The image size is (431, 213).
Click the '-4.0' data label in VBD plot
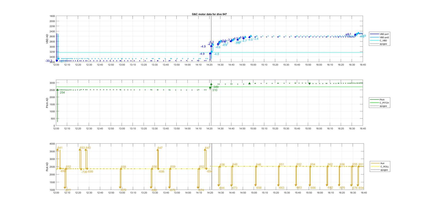pos(250,40)
